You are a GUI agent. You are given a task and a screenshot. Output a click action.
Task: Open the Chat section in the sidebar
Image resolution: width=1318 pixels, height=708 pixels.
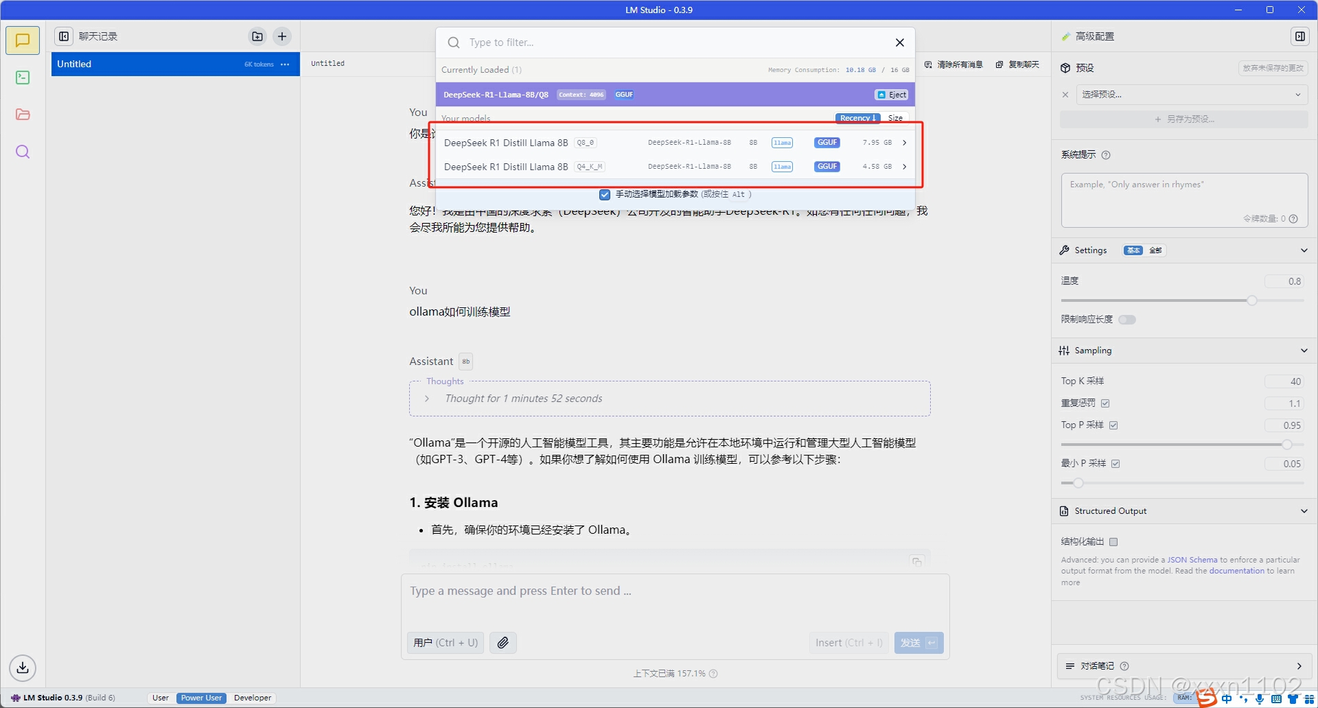[23, 40]
